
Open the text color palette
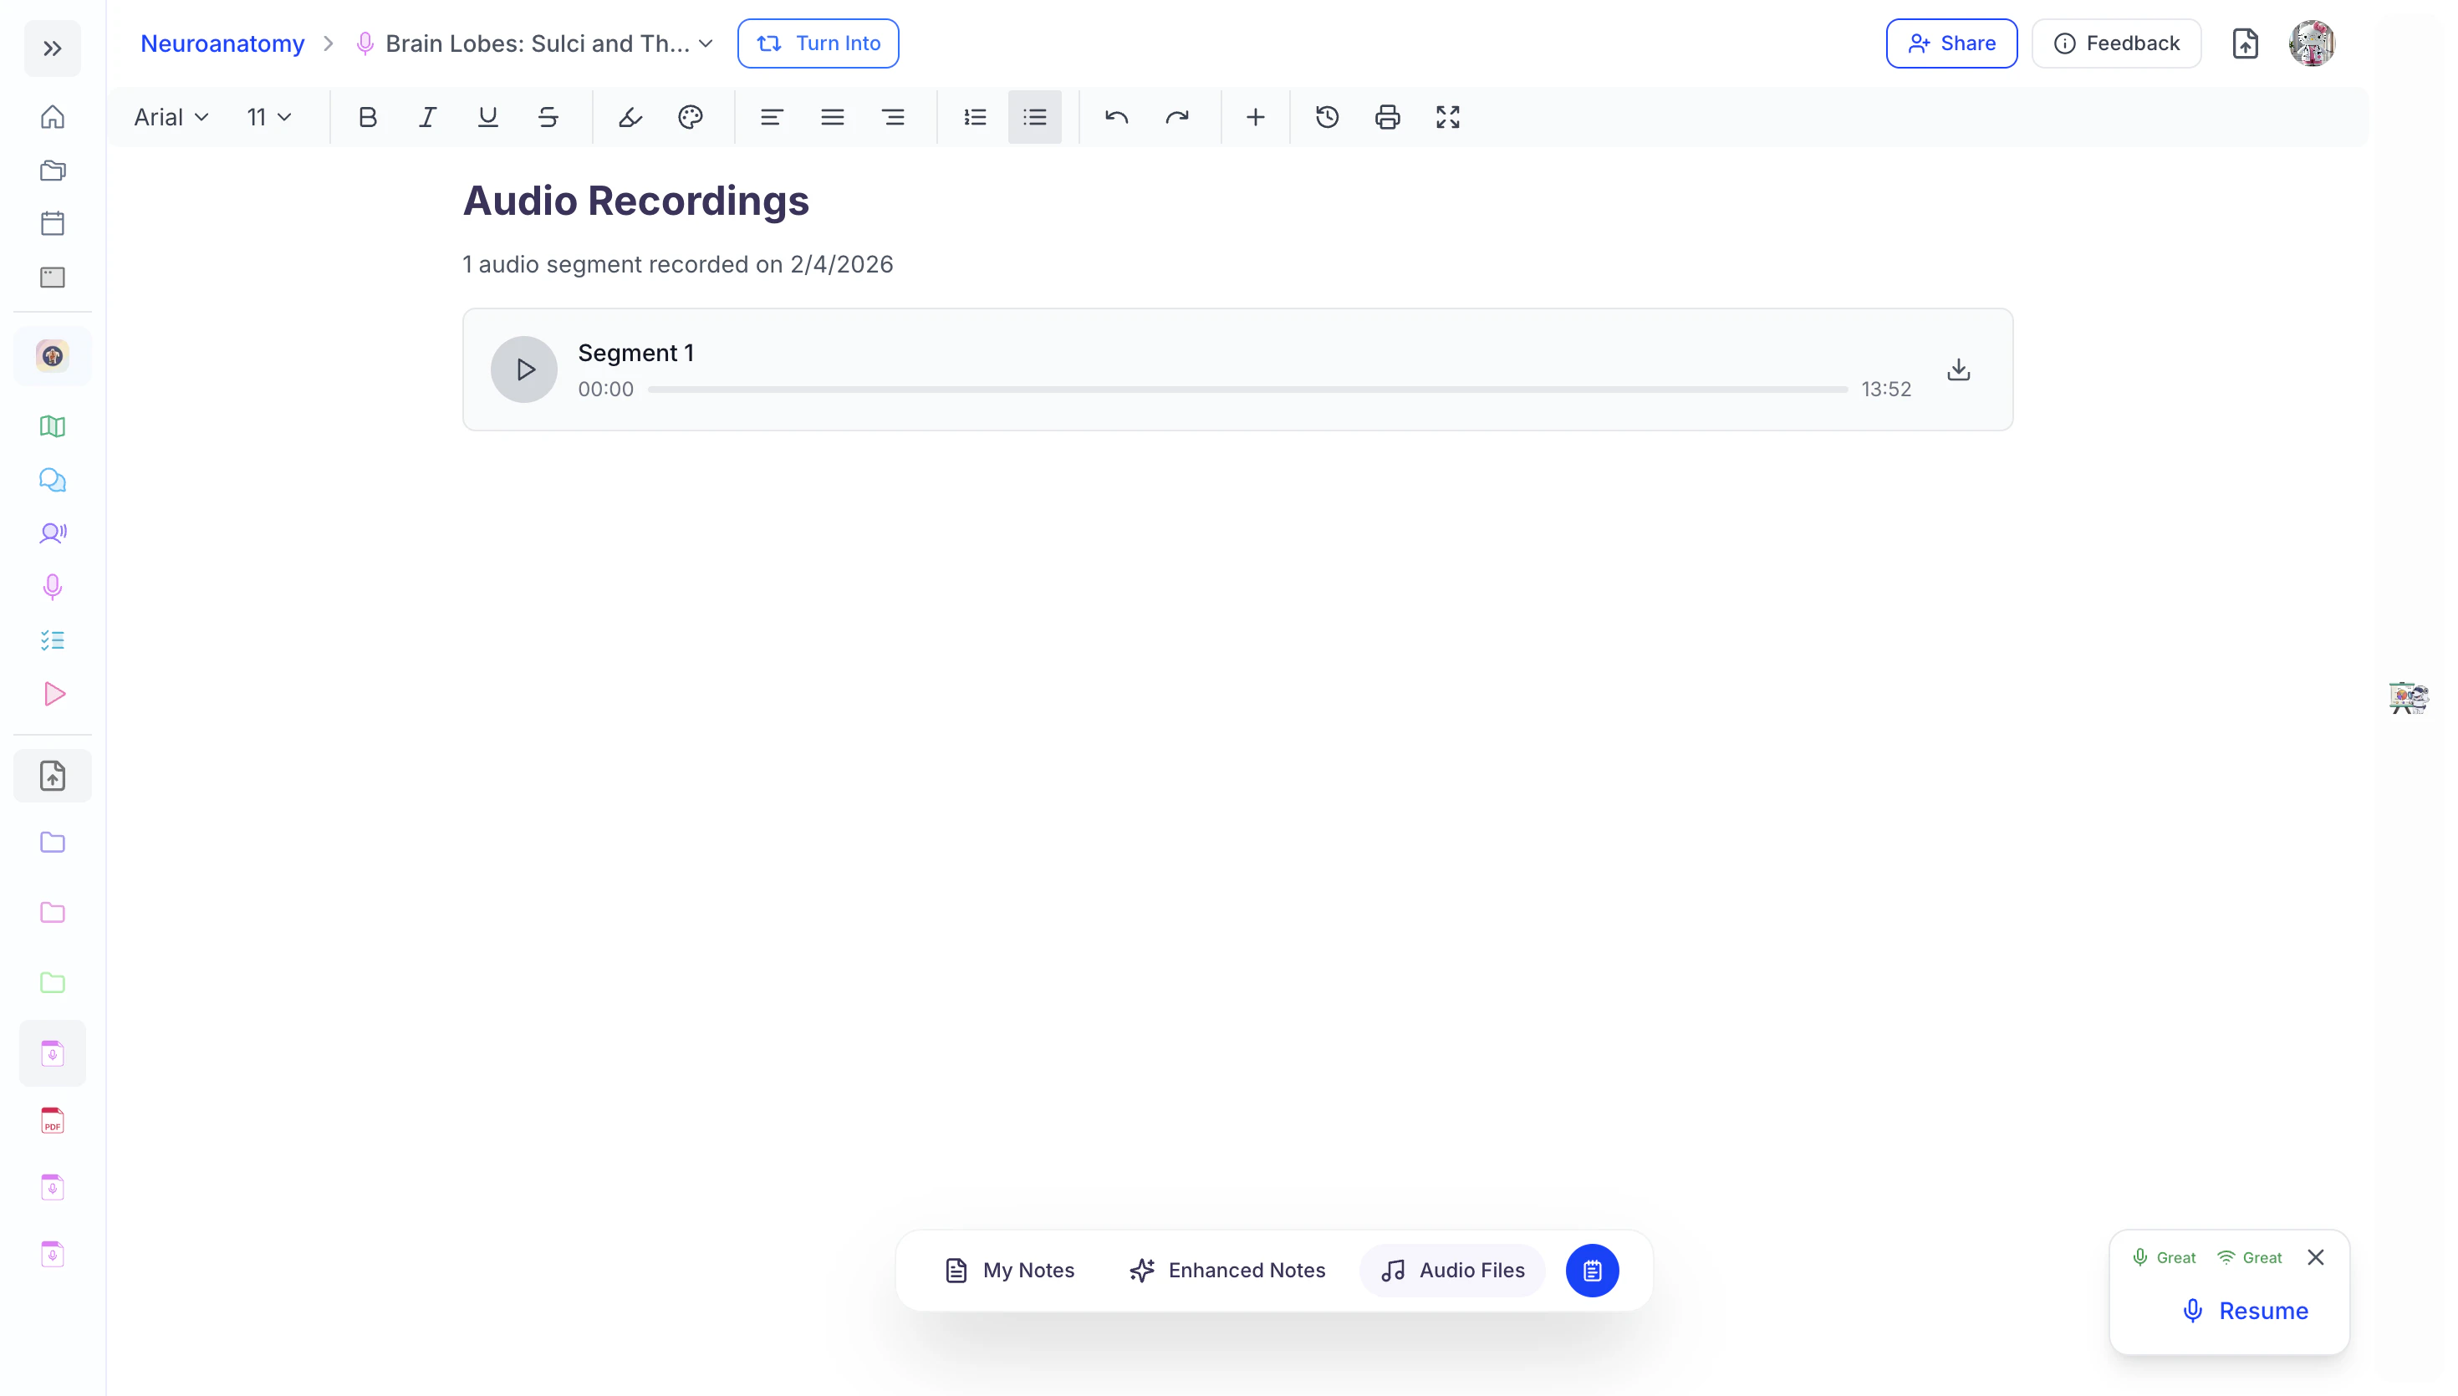click(691, 117)
